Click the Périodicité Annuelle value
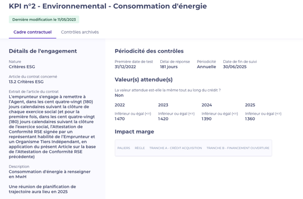Viewport: 303px width, 199px height. tap(206, 67)
